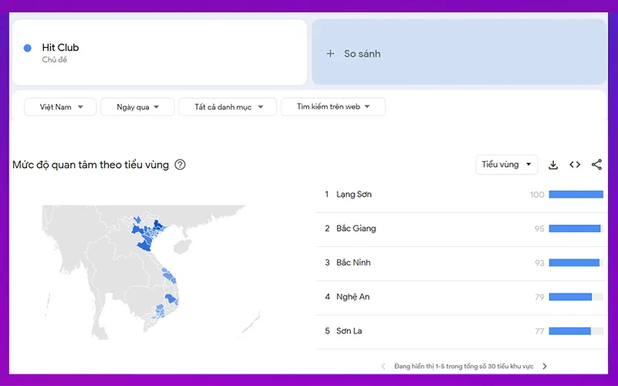Open Bắc Ninh ranking row
This screenshot has width=618, height=386.
point(461,263)
